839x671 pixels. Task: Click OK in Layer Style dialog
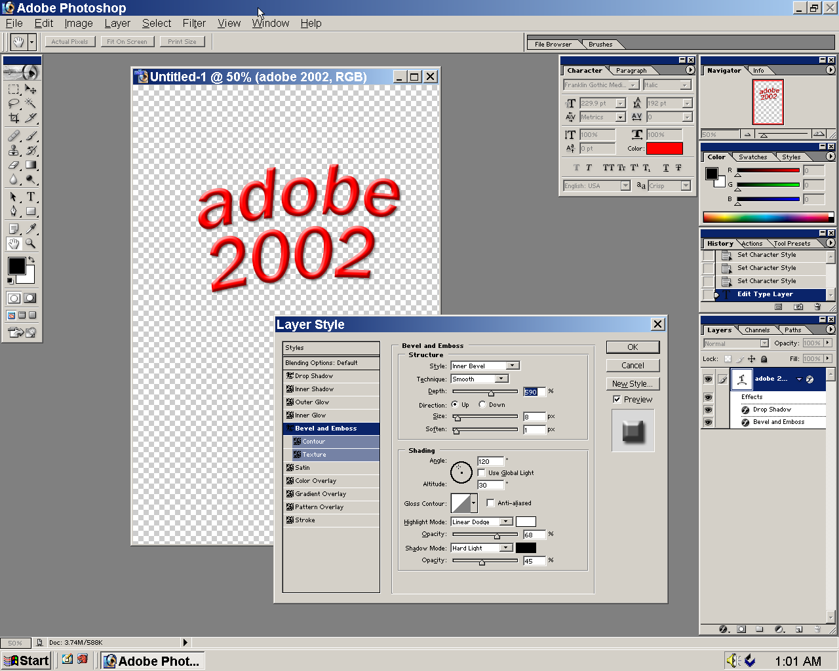coord(633,347)
